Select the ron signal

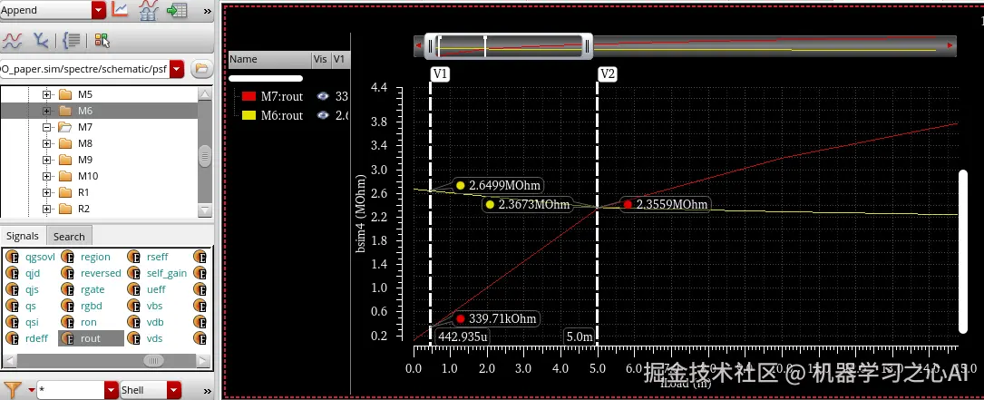89,322
